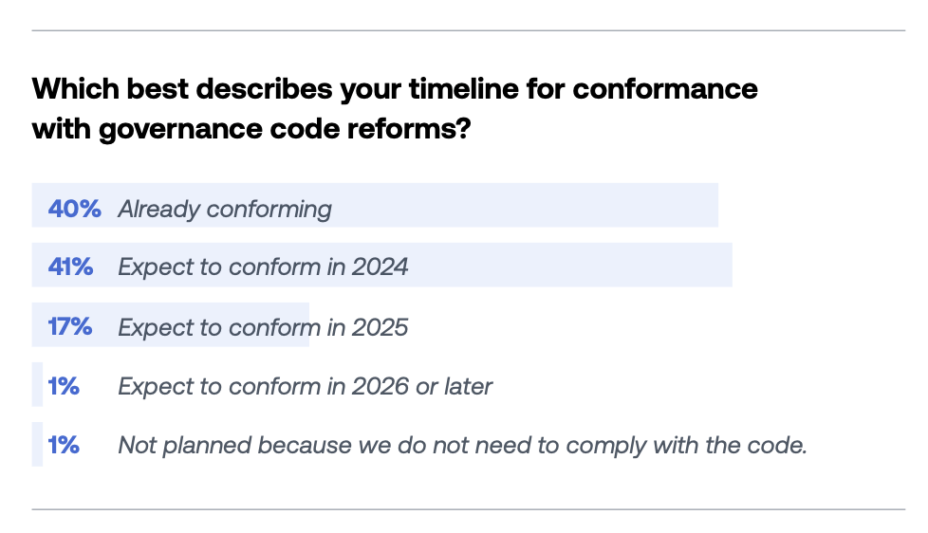Click the 'Already conforming' label
Image resolution: width=928 pixels, height=533 pixels.
point(225,210)
